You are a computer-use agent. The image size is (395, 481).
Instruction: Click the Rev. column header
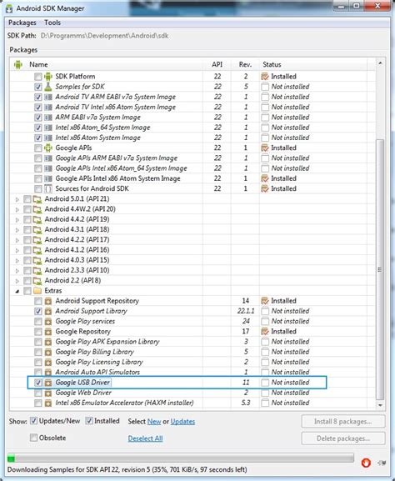[x=245, y=65]
